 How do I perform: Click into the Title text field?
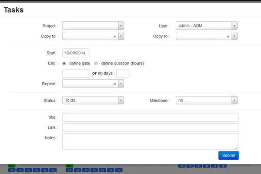point(150,117)
